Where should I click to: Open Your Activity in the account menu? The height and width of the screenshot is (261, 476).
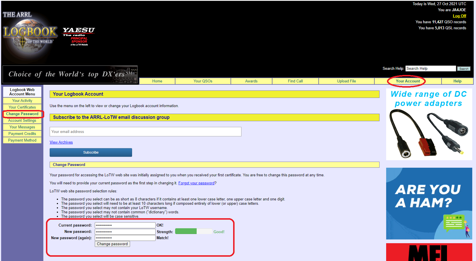pyautogui.click(x=22, y=101)
